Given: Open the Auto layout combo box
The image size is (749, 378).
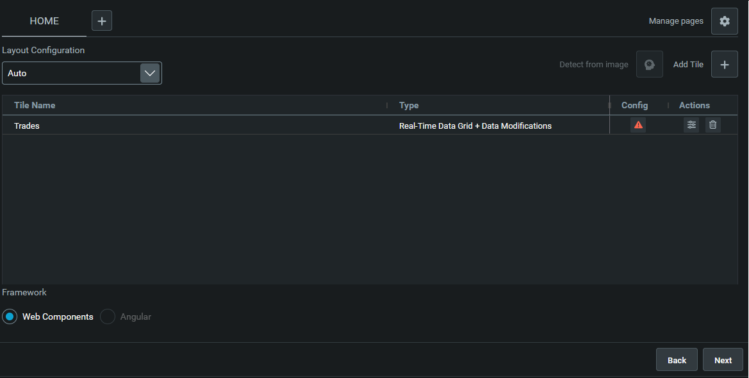Looking at the screenshot, I should [x=81, y=73].
